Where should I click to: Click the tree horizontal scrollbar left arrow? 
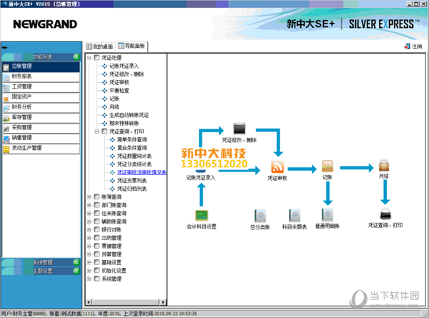click(89, 302)
